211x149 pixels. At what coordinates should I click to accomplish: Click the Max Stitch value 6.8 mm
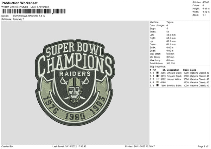tap(170, 54)
